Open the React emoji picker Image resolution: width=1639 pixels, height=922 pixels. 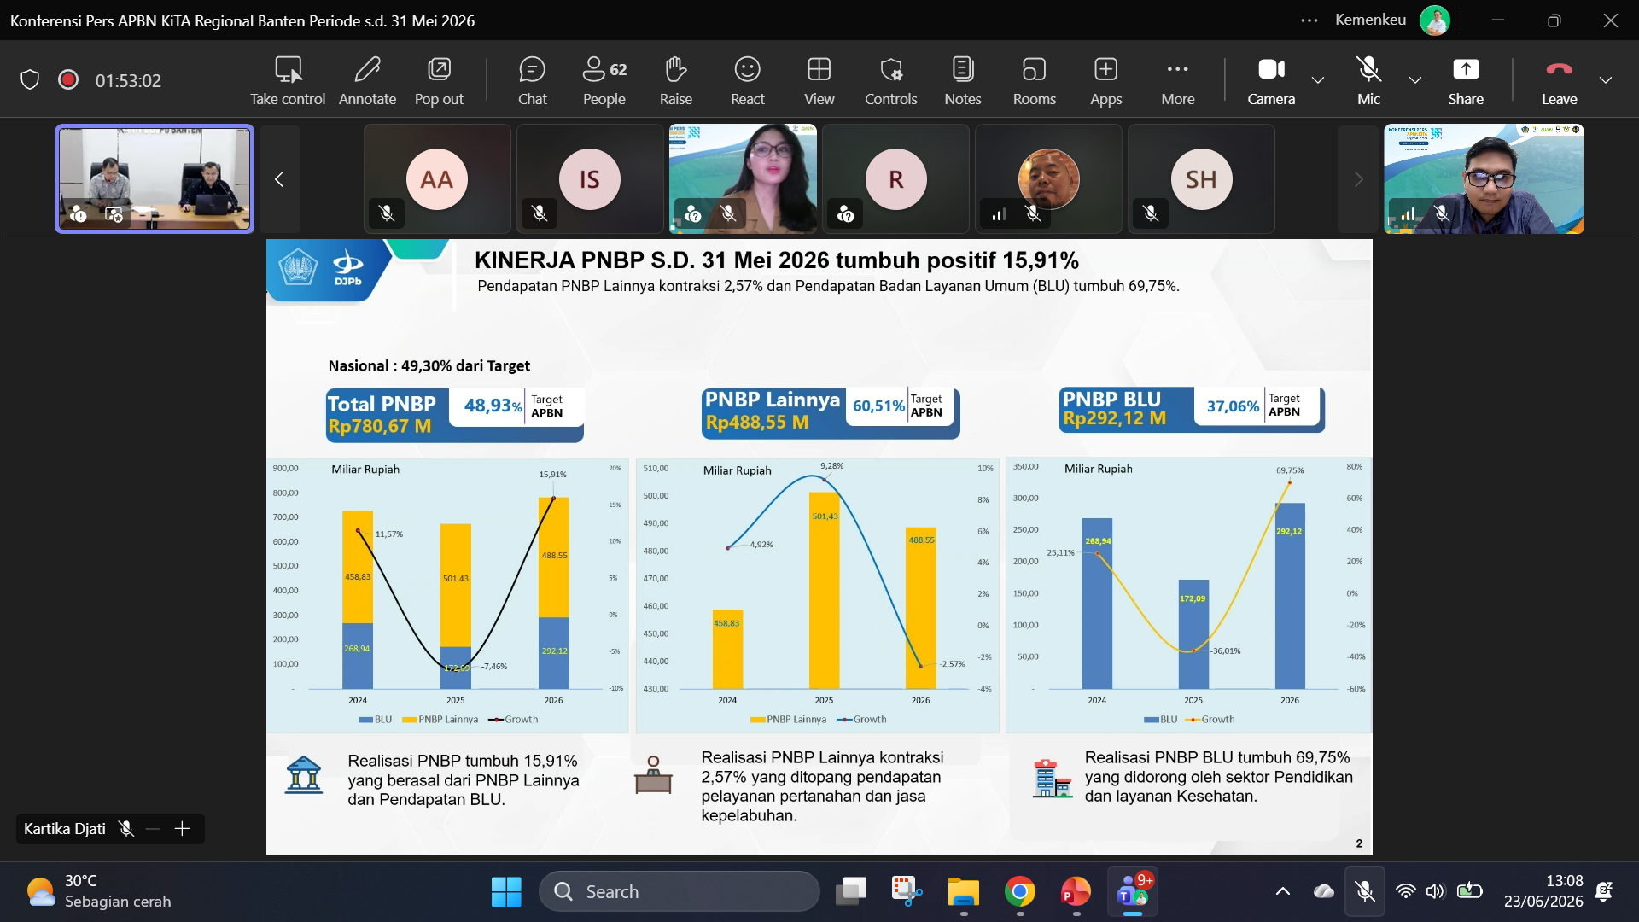[747, 81]
